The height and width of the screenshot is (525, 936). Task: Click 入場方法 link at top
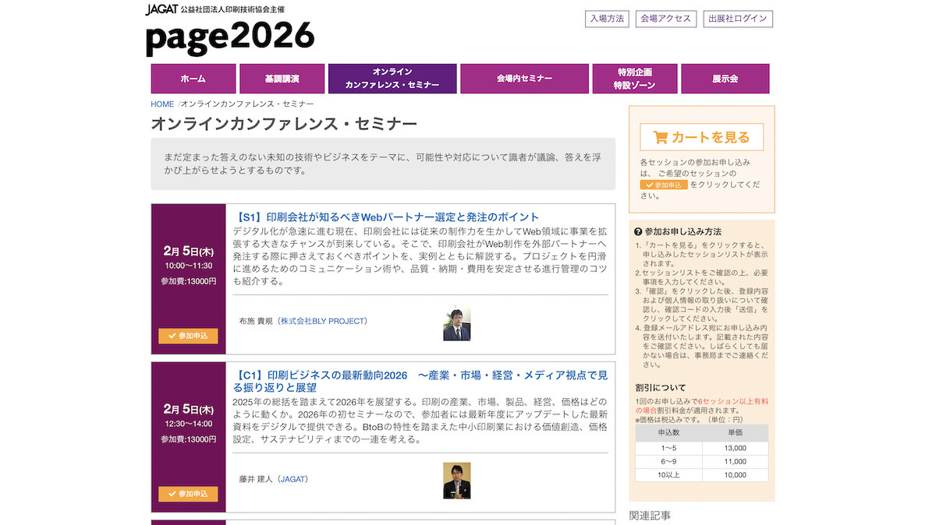607,19
